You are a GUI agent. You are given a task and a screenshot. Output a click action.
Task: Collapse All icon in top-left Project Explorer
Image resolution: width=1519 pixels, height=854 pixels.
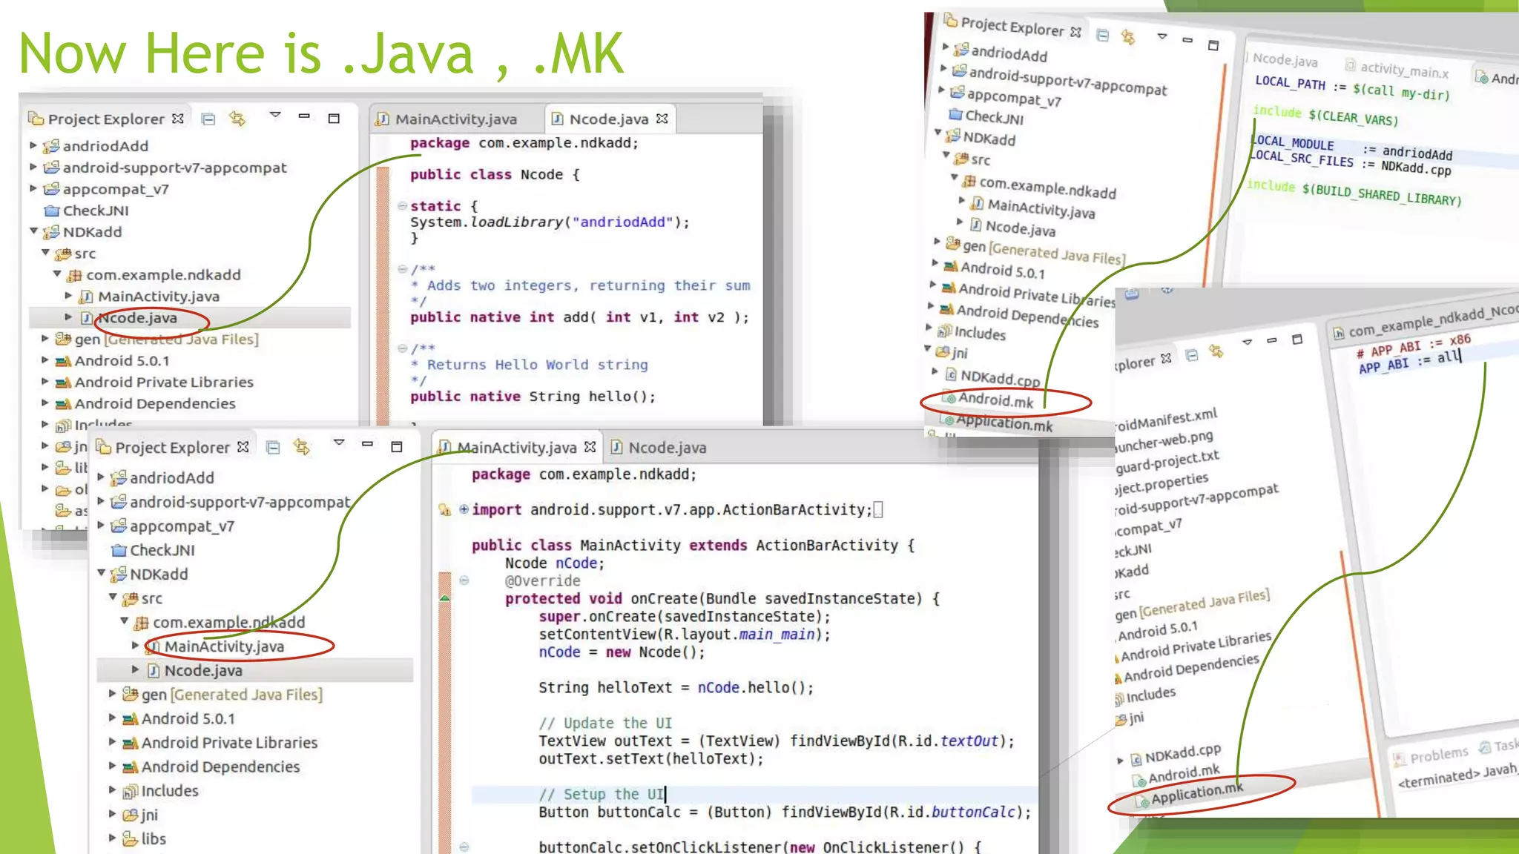click(x=208, y=119)
